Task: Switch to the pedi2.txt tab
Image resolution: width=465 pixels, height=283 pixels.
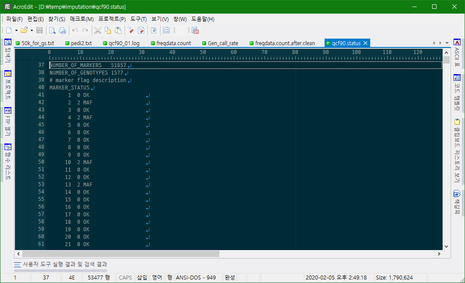Action: 79,43
